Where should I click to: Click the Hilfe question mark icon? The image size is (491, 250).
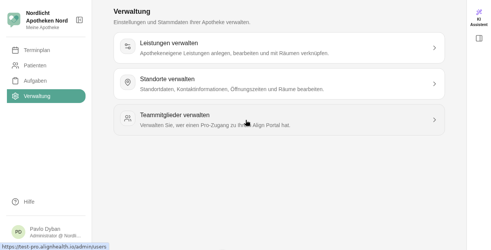click(15, 202)
